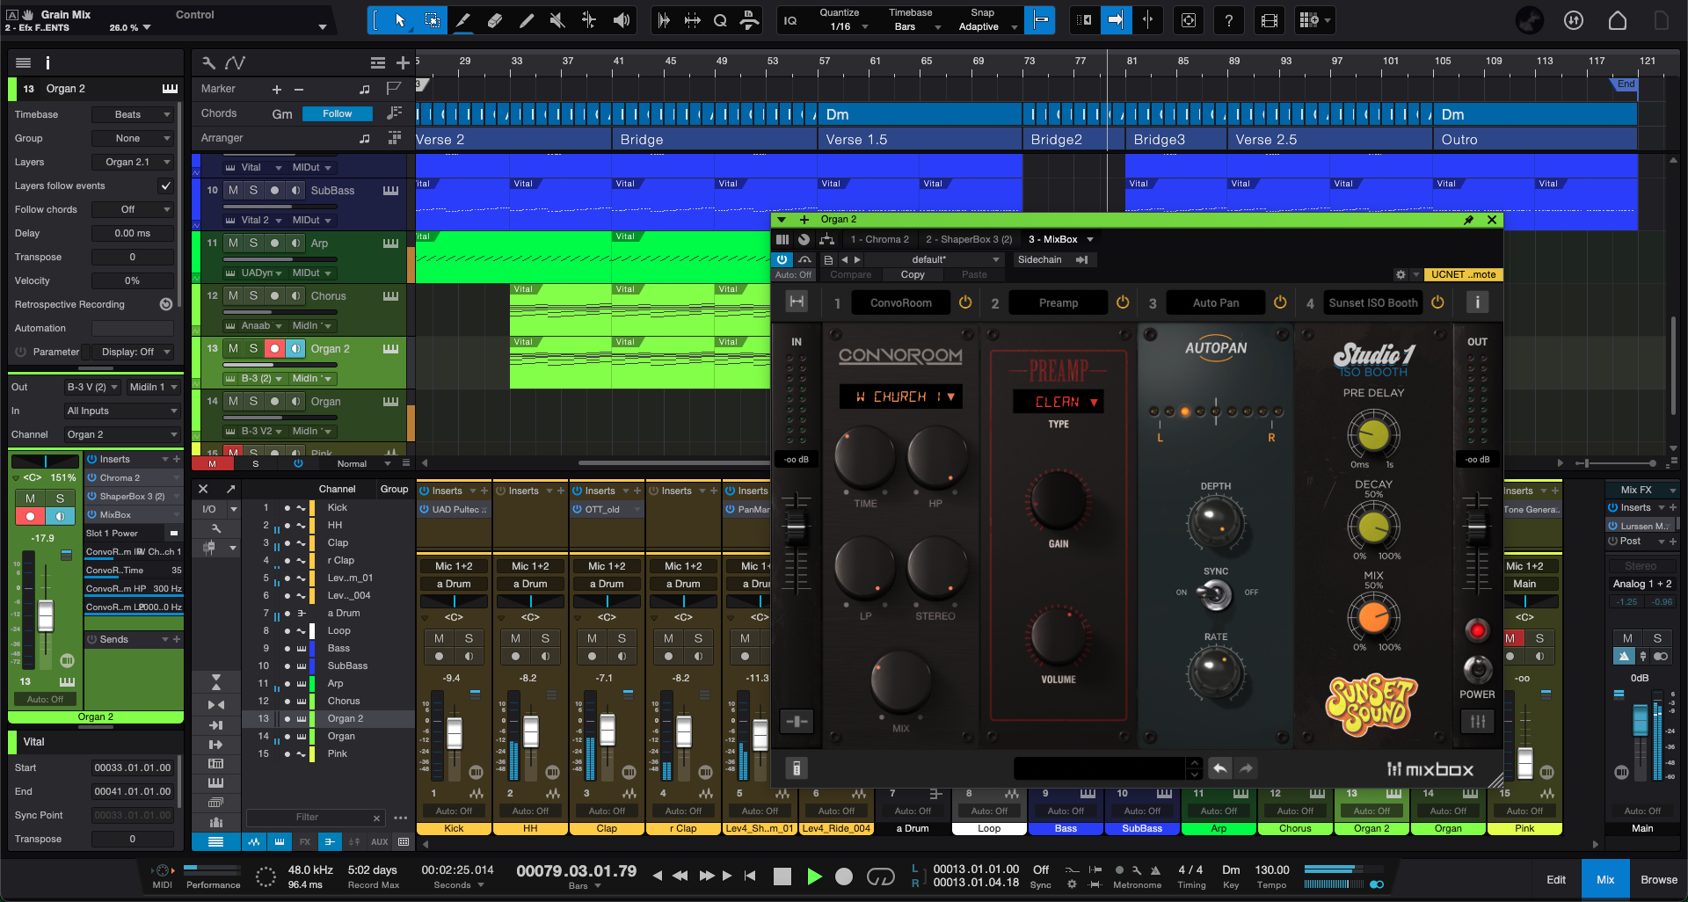The image size is (1688, 902).
Task: Mute the SubBass track
Action: click(x=233, y=190)
